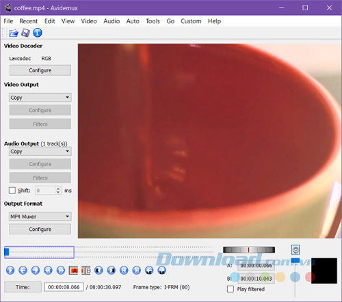Click total duration text 00:00:30.097
The height and width of the screenshot is (302, 342).
click(x=105, y=287)
